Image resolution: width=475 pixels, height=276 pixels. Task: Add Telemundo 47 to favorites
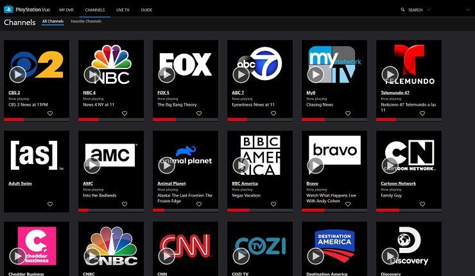pyautogui.click(x=422, y=113)
